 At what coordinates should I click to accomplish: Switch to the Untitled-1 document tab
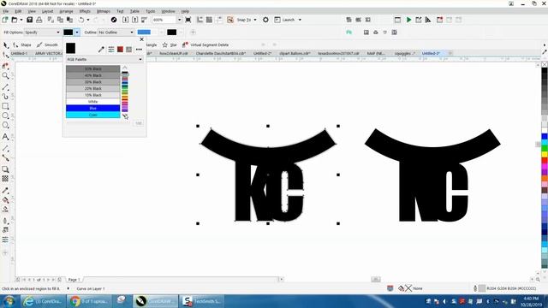click(x=19, y=53)
